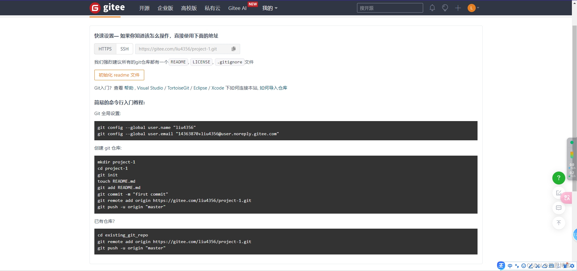This screenshot has height=271, width=577.
Task: Open the Xcode link
Action: [218, 88]
